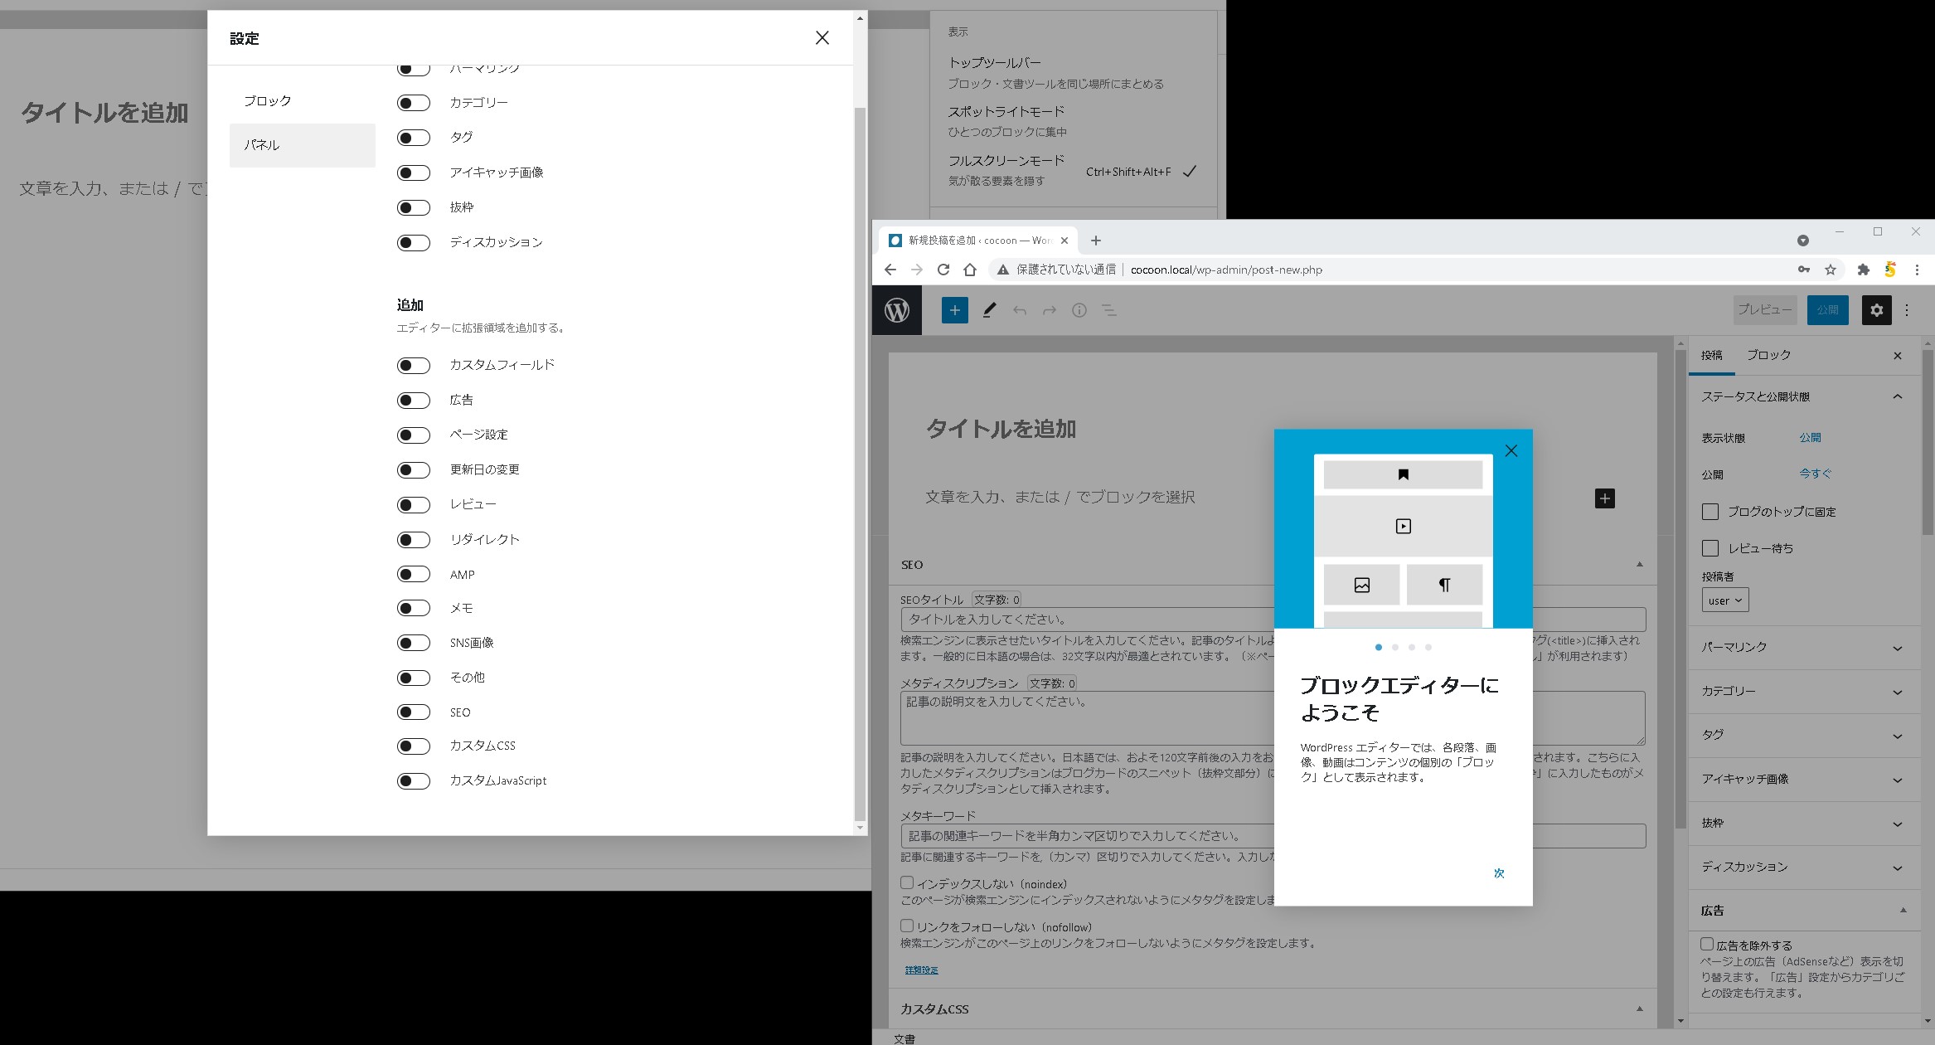Viewport: 1935px width, 1045px height.
Task: Click the gear settings icon in editor toolbar
Action: [x=1876, y=310]
